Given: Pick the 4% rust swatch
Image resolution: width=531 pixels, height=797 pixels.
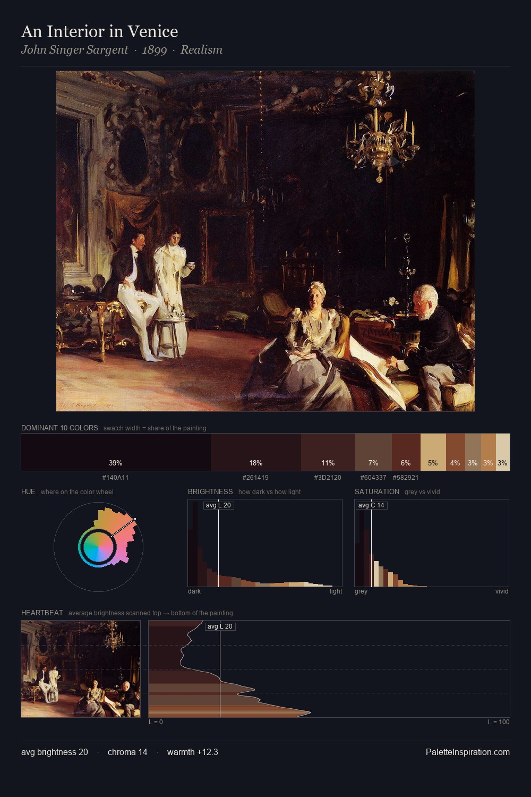Looking at the screenshot, I should 456,452.
